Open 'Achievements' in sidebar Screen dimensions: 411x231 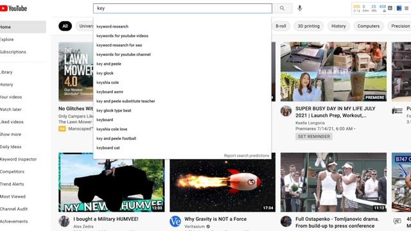(23, 221)
